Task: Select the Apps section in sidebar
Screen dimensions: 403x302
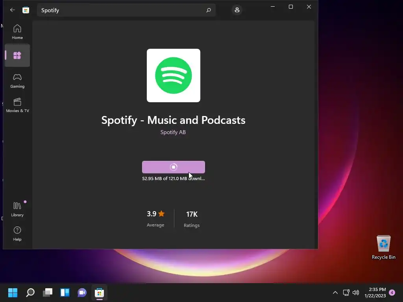Action: click(17, 55)
